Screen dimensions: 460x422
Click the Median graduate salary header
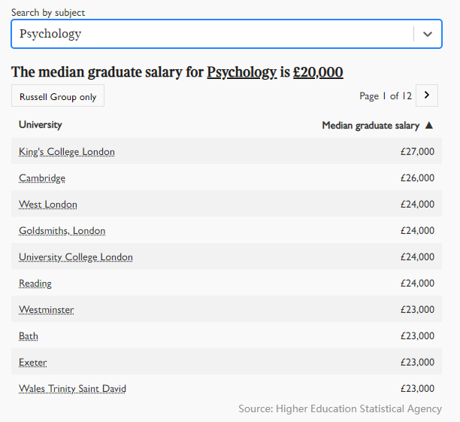click(x=371, y=126)
